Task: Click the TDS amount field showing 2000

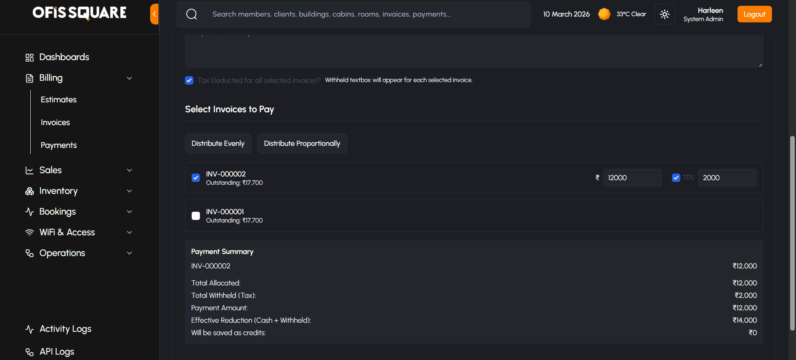Action: (727, 178)
